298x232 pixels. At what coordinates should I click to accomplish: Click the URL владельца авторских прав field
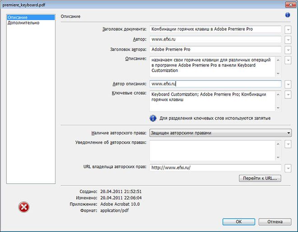tap(215, 168)
